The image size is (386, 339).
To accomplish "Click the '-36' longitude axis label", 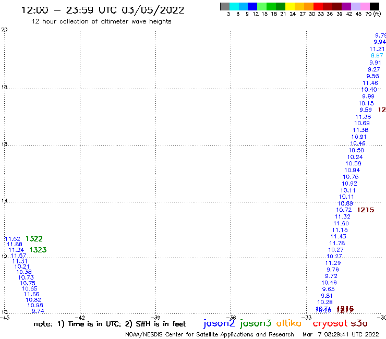I will coord(232,318).
